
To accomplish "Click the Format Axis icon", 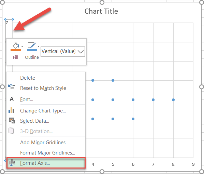I will [x=12, y=163].
